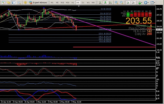Select the Line Chart type icon

tap(110, 3)
